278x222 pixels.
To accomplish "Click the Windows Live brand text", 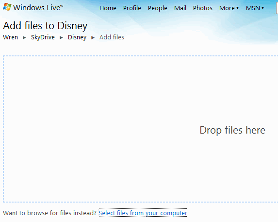I will pyautogui.click(x=38, y=8).
